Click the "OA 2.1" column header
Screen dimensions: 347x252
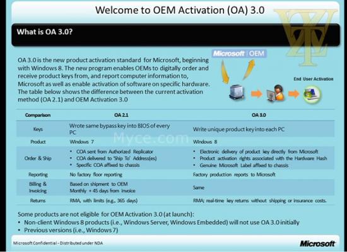tap(121, 115)
